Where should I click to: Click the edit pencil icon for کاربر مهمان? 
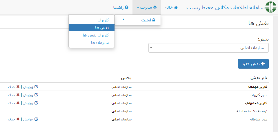coord(36,87)
